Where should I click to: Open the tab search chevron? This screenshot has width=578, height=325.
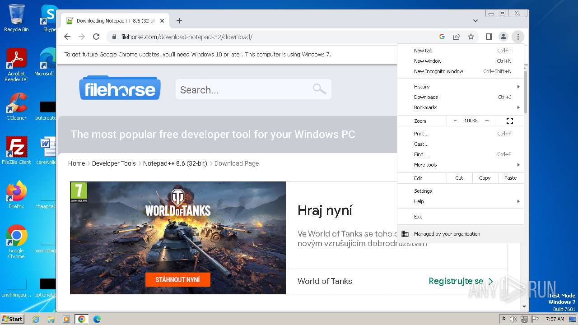475,21
